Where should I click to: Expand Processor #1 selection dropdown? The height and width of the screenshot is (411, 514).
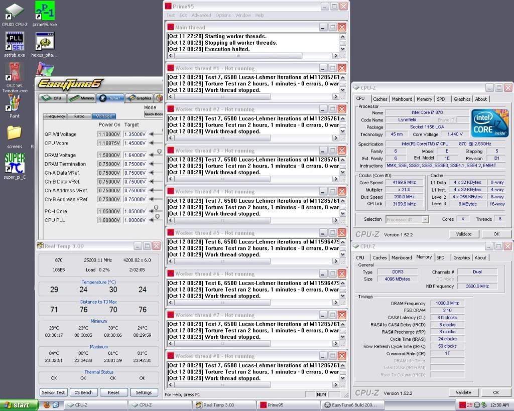425,219
